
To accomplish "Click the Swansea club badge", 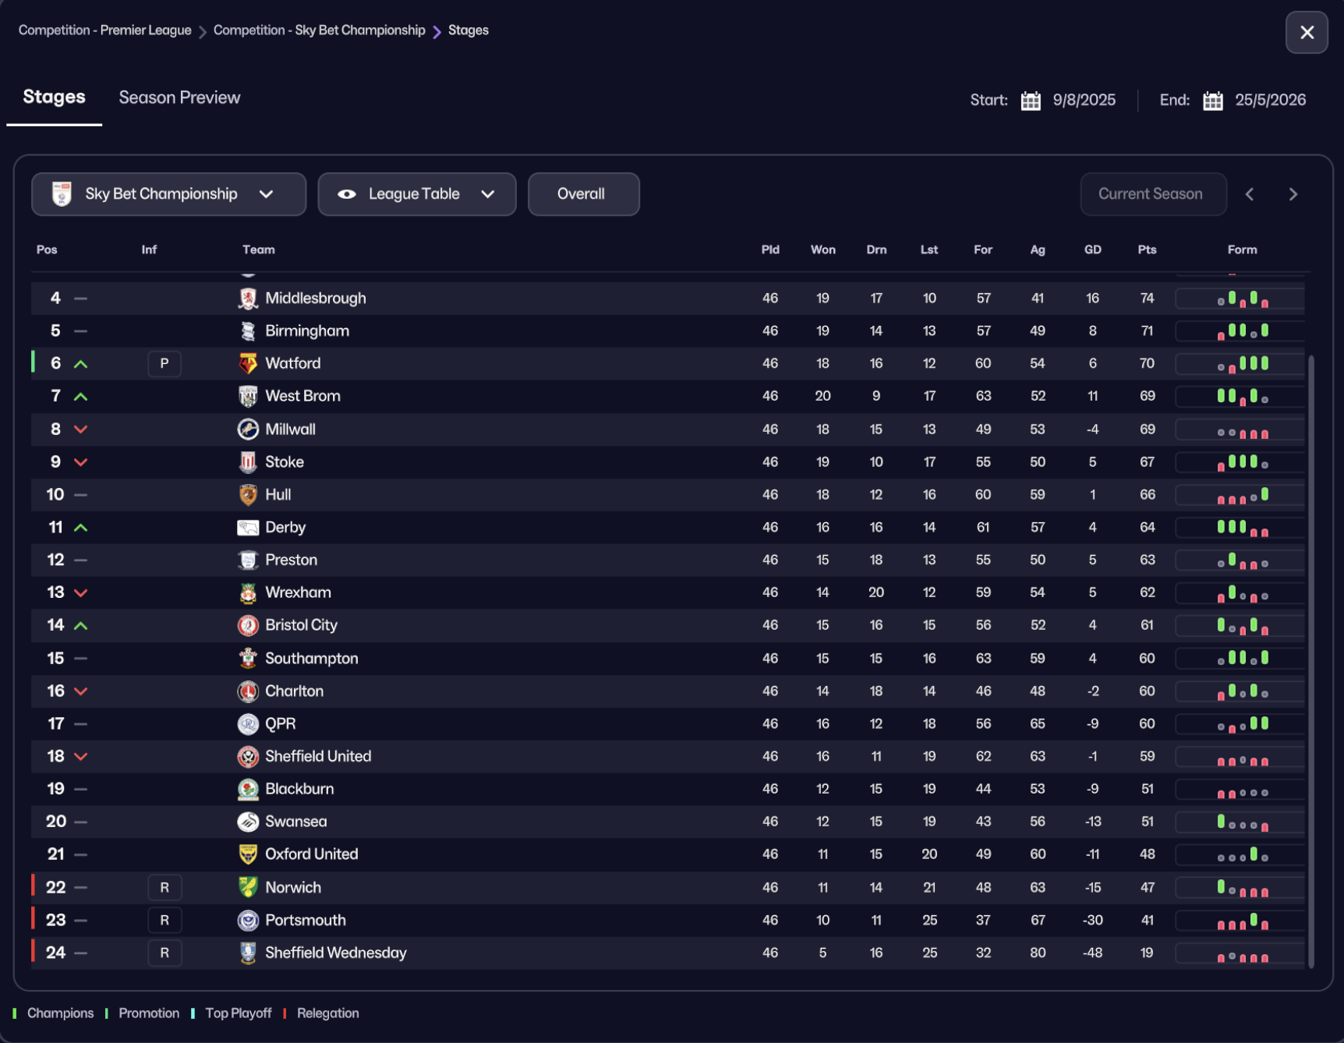I will [x=248, y=822].
